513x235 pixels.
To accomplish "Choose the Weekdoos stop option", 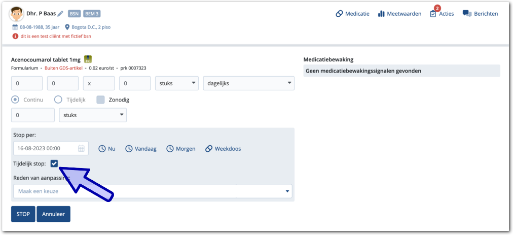I will [223, 149].
